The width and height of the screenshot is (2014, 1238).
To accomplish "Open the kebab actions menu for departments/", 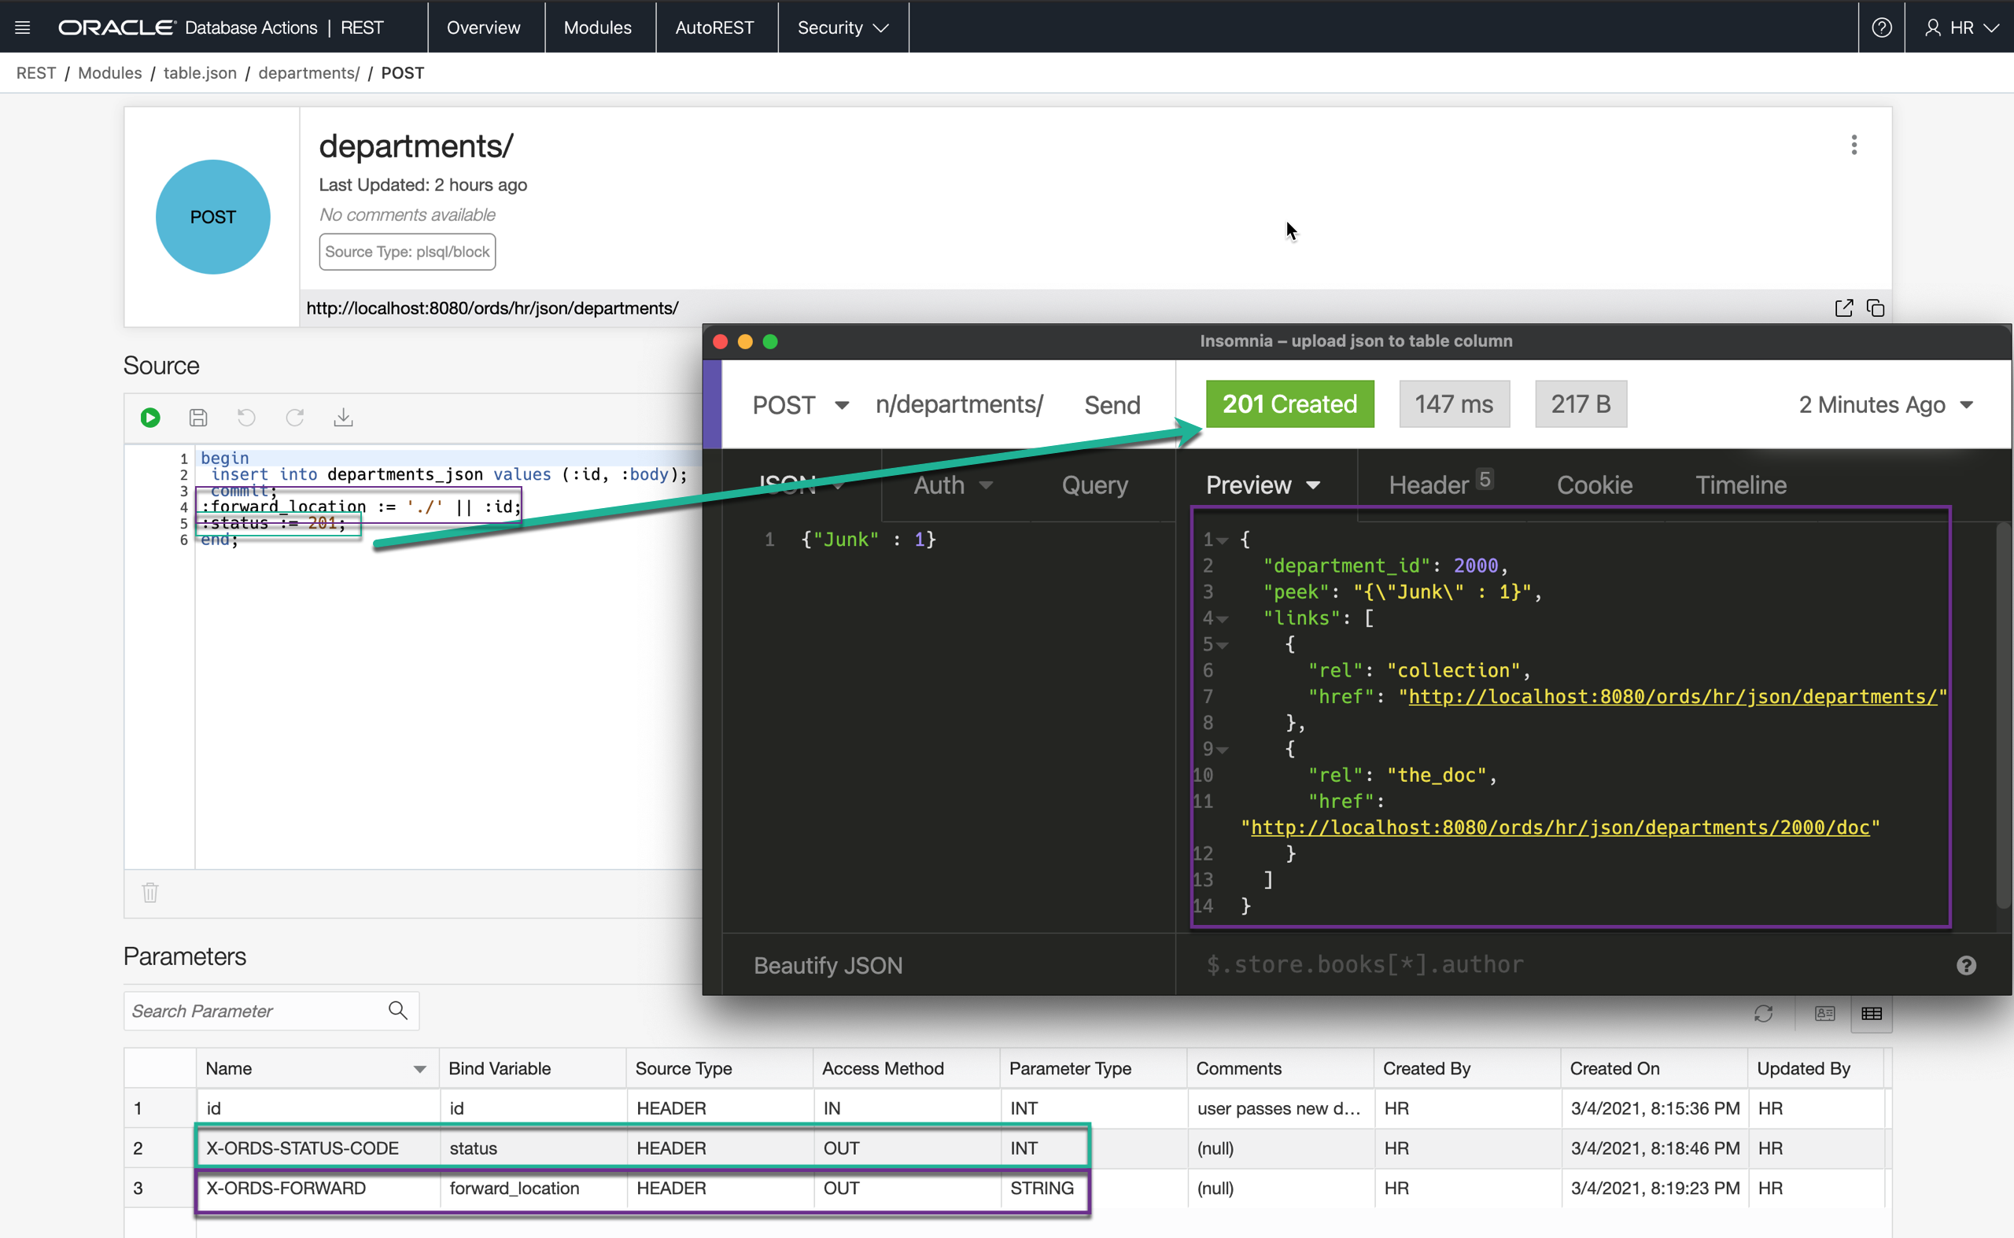I will coord(1854,145).
